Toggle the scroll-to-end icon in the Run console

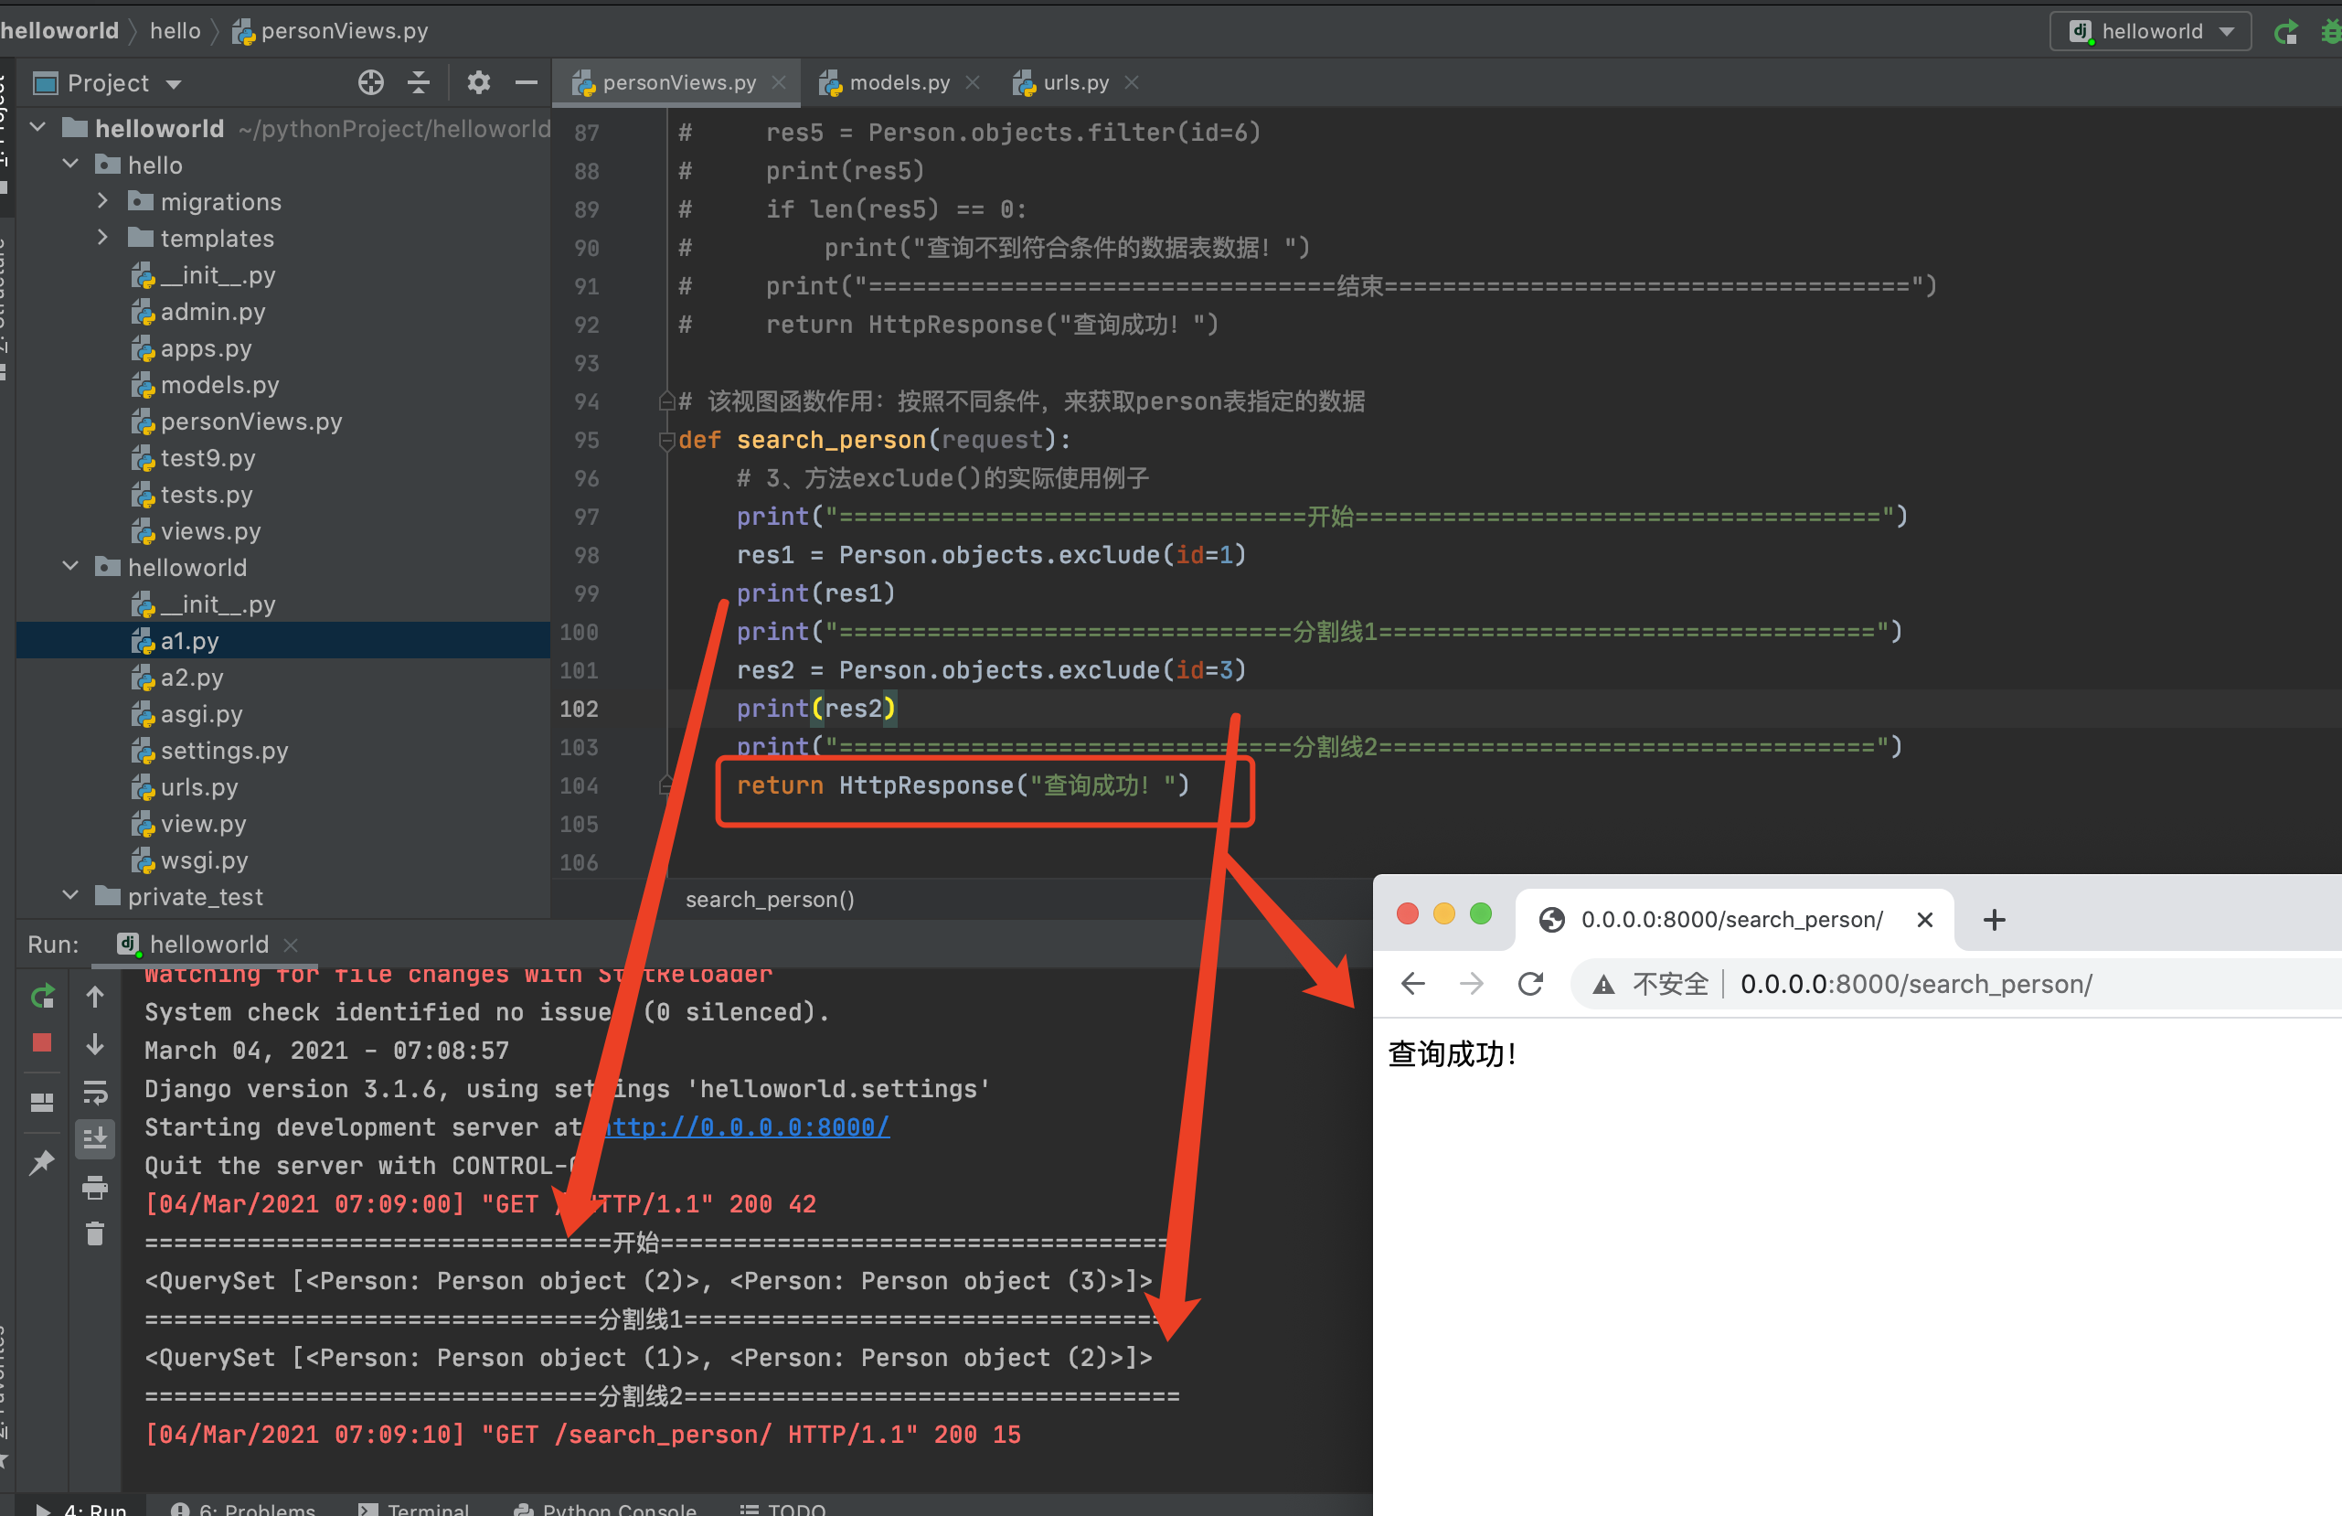click(94, 1139)
